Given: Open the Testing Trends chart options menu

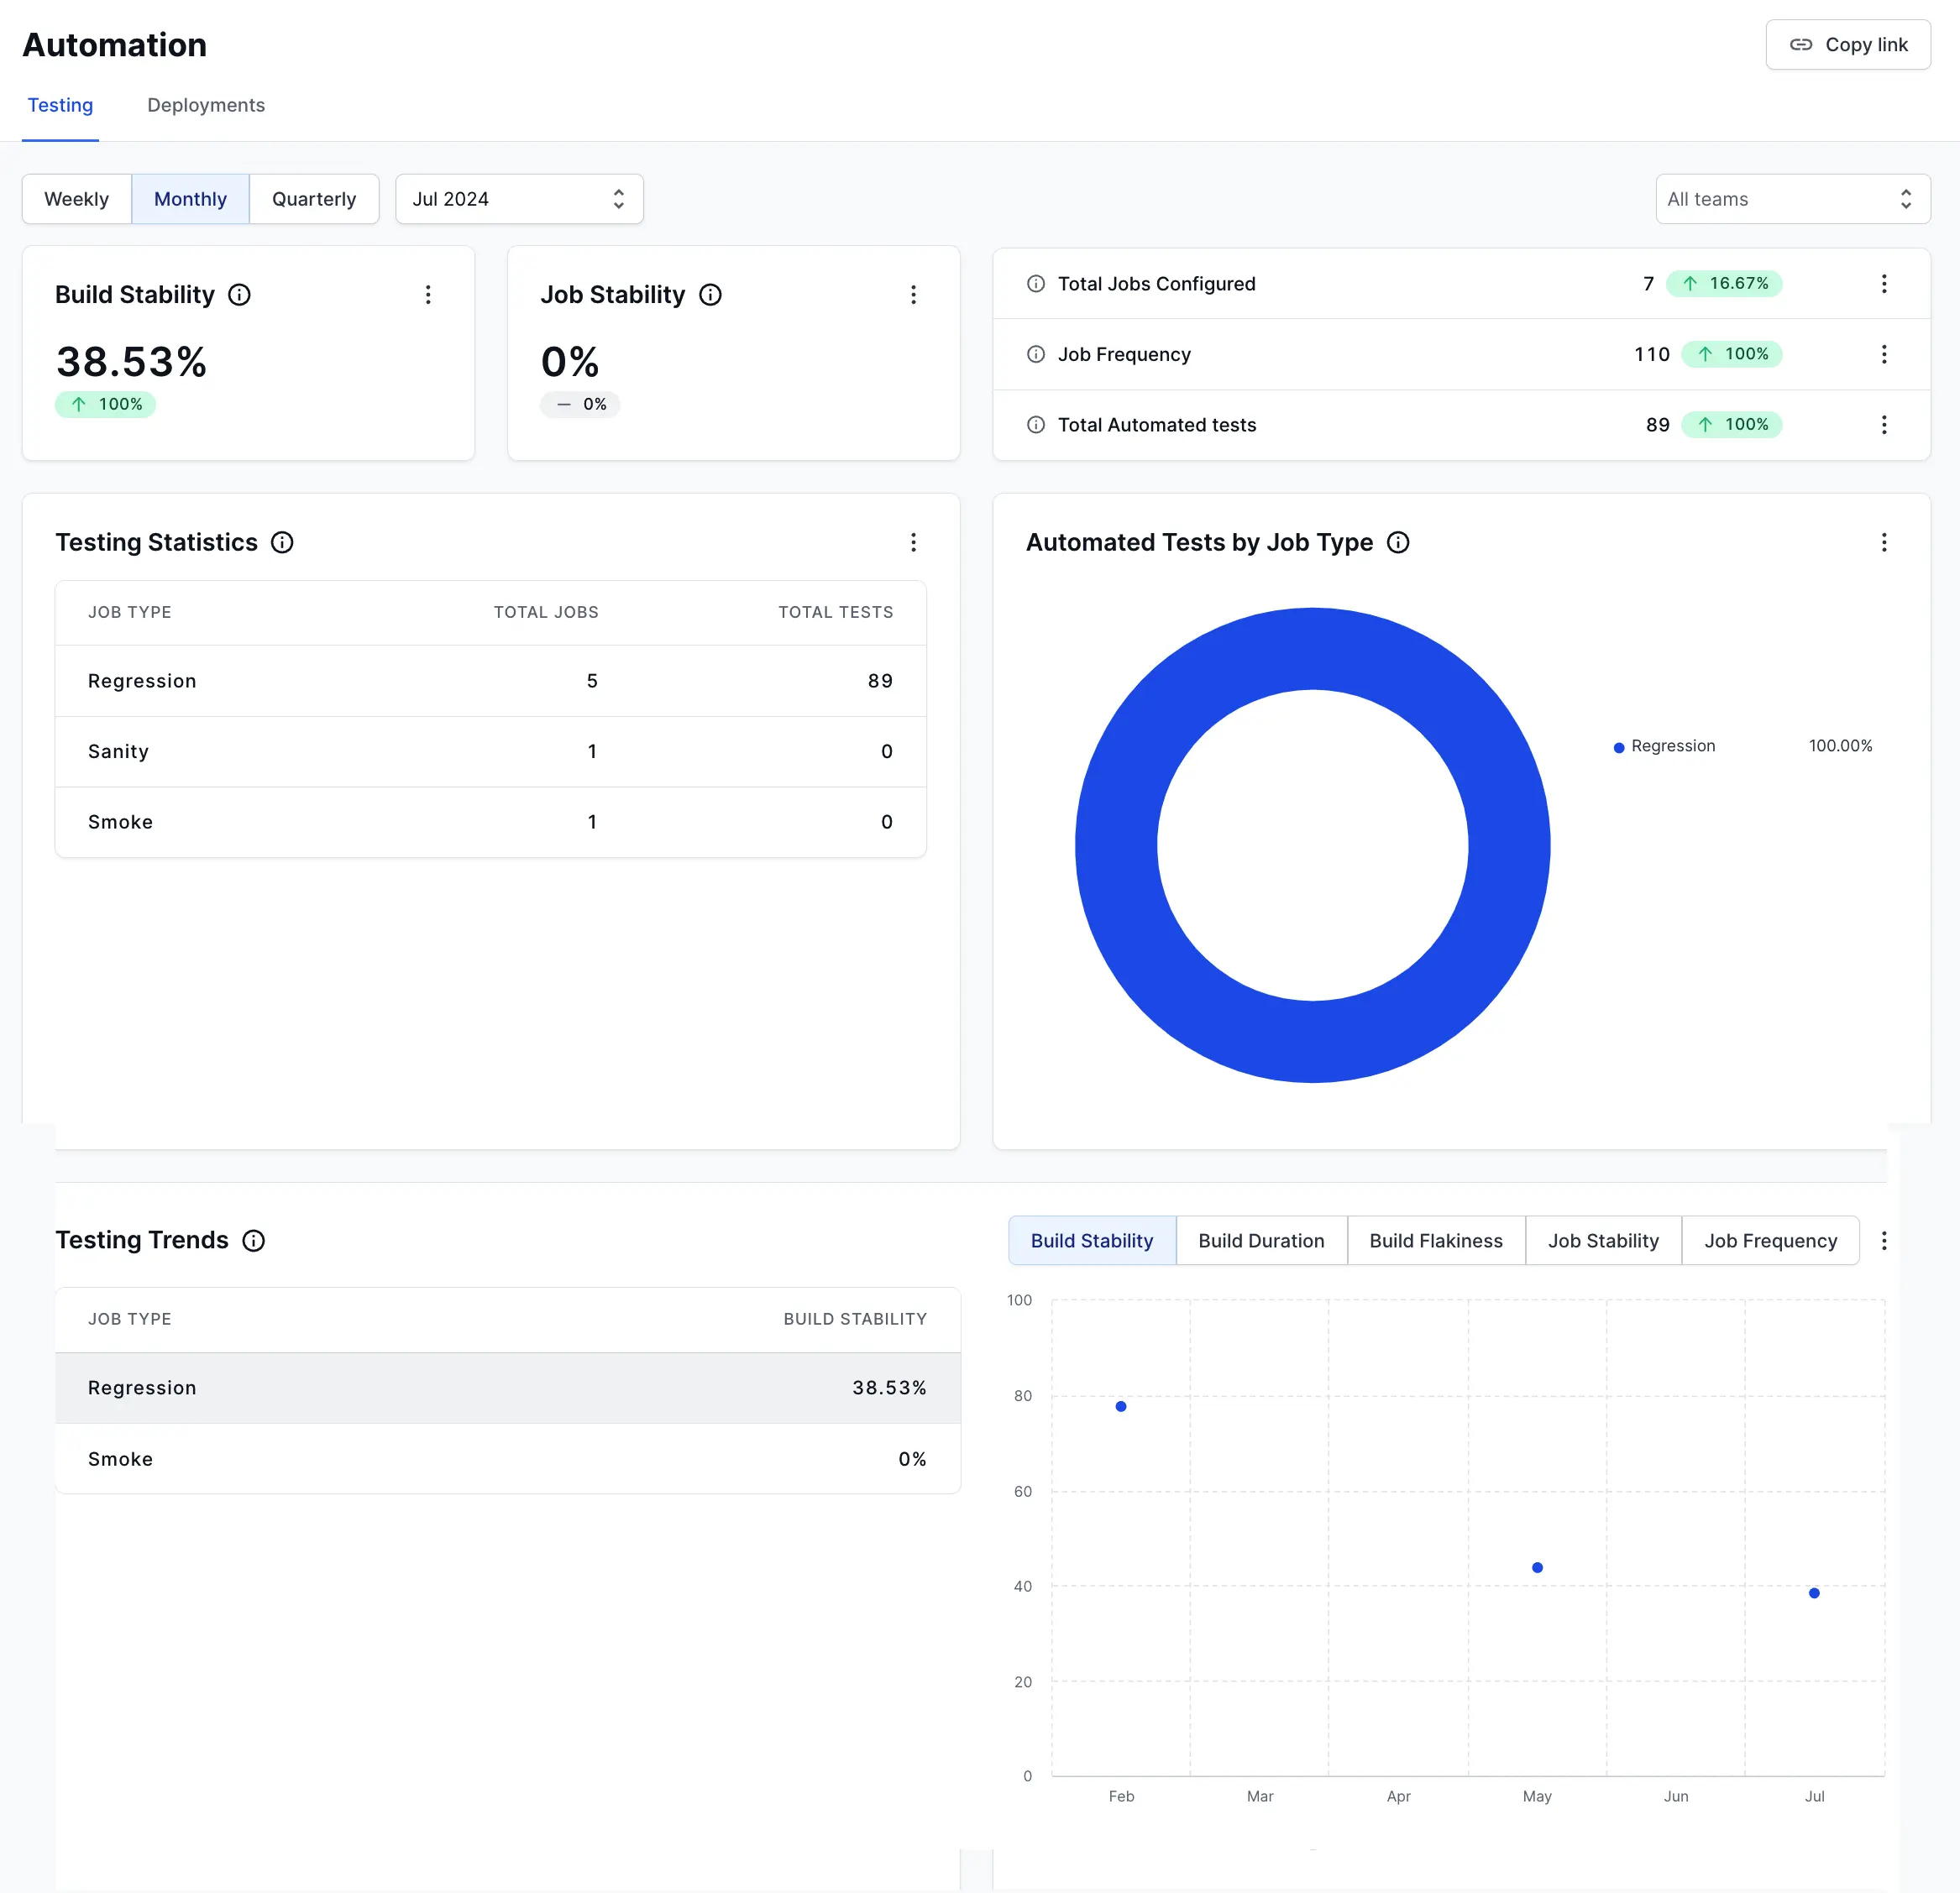Looking at the screenshot, I should [x=1884, y=1241].
